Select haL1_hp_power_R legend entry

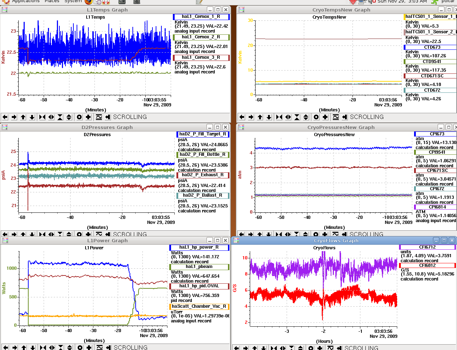coord(199,247)
